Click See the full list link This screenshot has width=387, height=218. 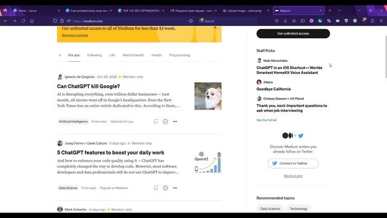click(x=267, y=120)
